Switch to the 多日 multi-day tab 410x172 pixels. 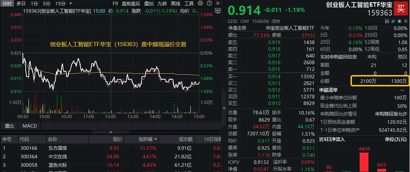coord(21,4)
